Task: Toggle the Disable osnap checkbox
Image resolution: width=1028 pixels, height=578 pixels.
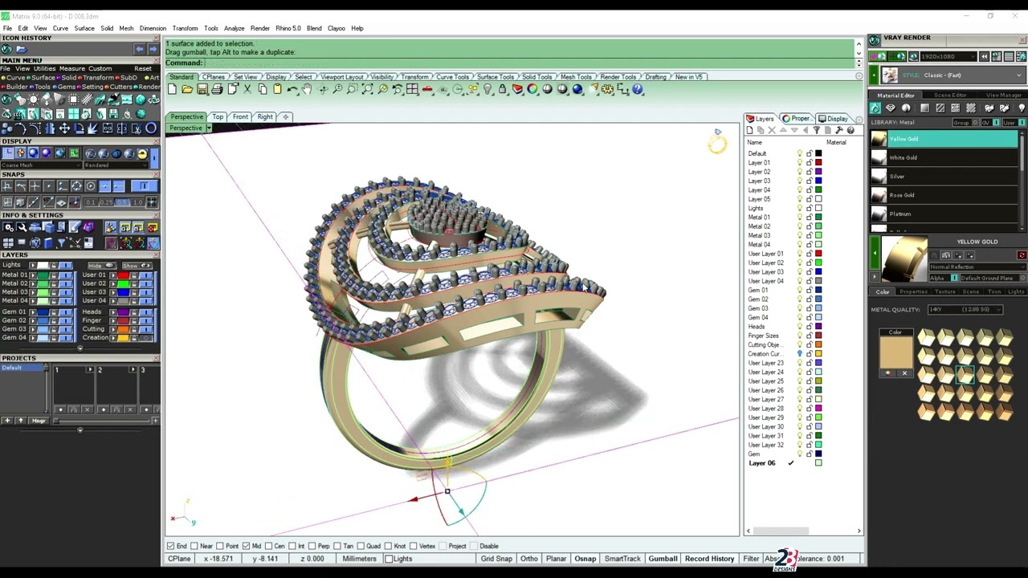Action: click(x=475, y=546)
